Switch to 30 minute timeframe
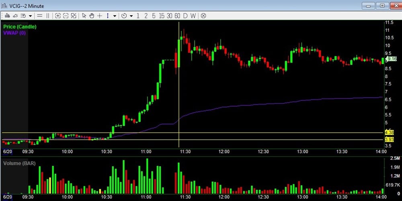The image size is (402, 201). 170,16
